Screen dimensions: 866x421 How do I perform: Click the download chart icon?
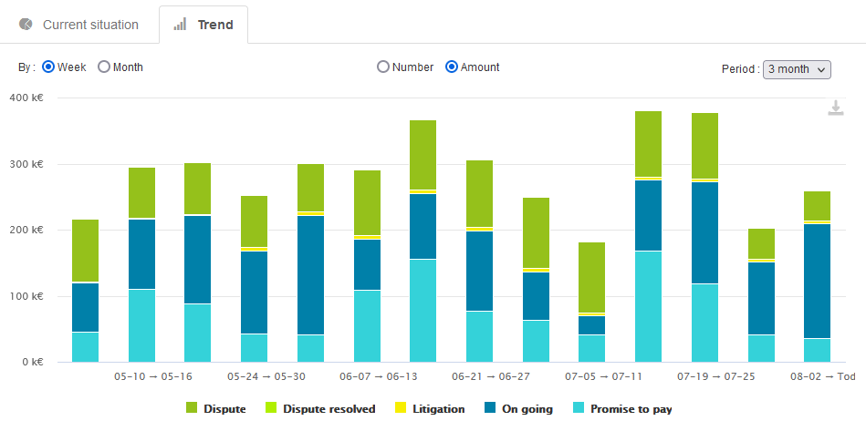point(835,108)
